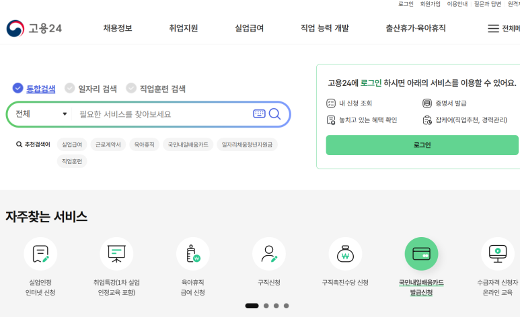
Task: Select the 육아휴직 suggested keyword
Action: pos(144,144)
